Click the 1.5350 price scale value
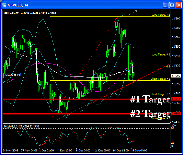184x155 pixels. coord(176,47)
